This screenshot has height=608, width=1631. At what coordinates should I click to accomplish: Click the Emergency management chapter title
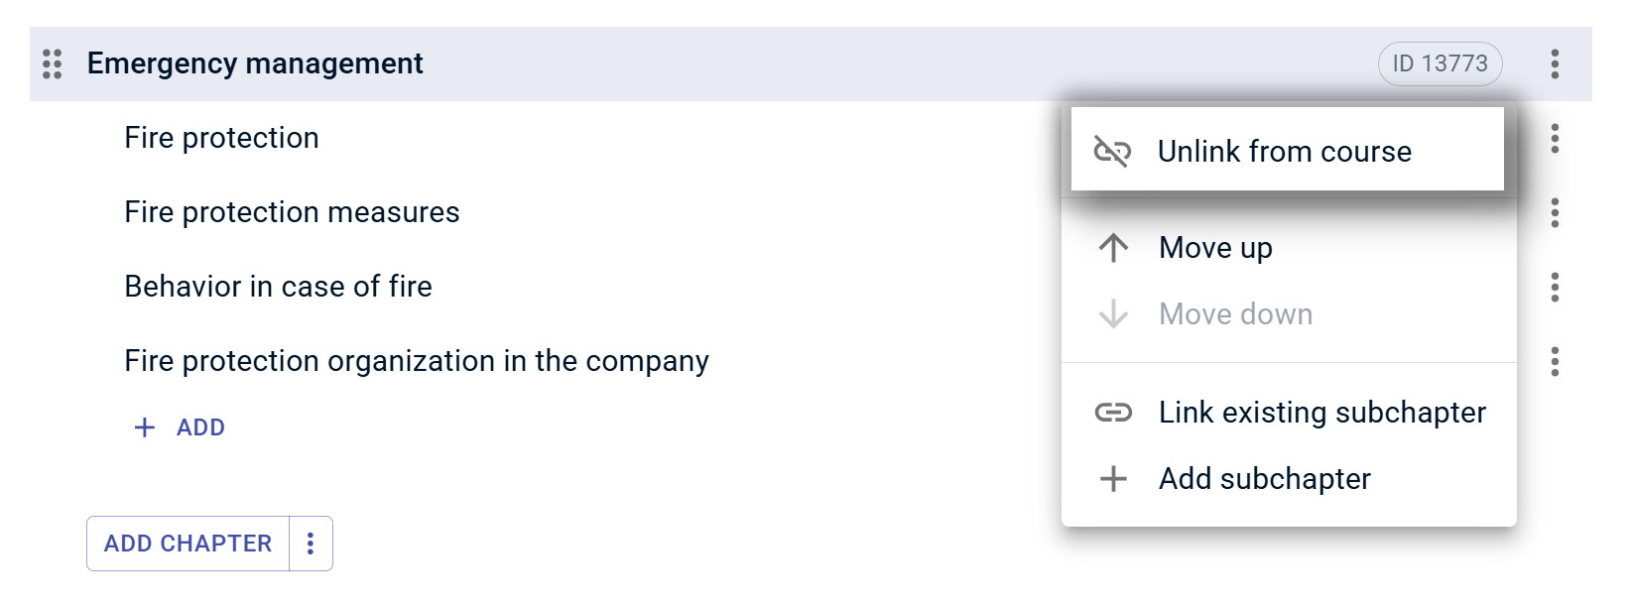tap(256, 63)
